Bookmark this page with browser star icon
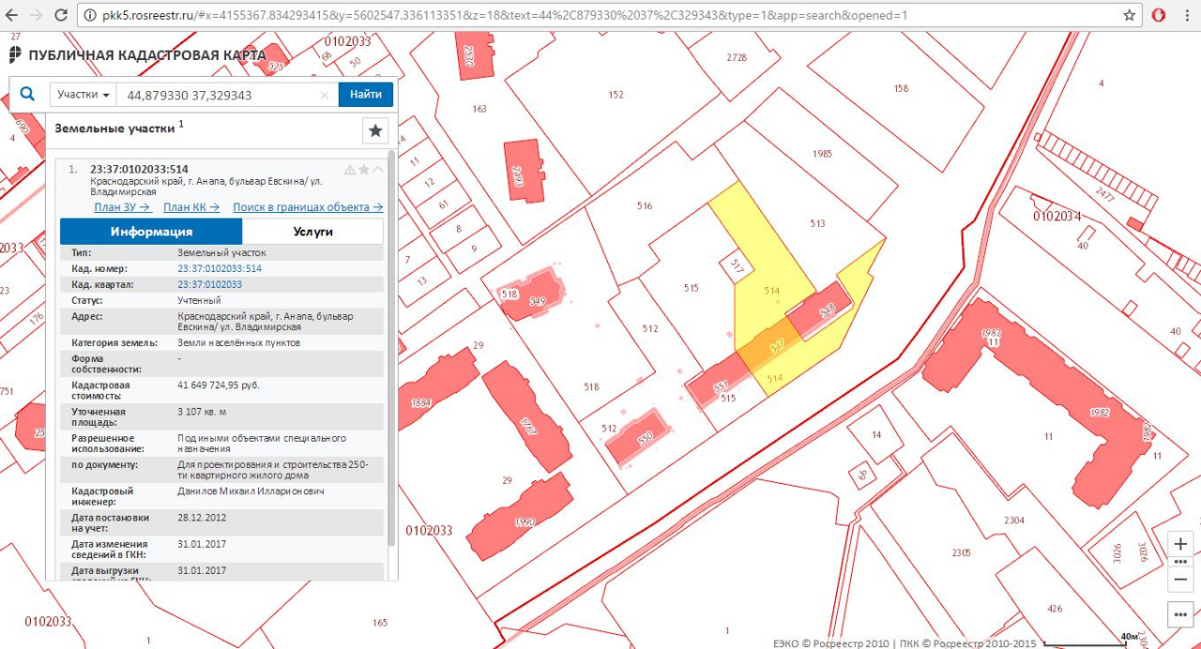The width and height of the screenshot is (1201, 649). [1130, 16]
